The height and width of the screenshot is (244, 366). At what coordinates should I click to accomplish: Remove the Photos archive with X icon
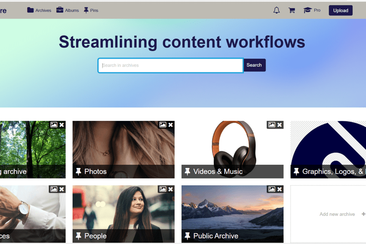(171, 125)
